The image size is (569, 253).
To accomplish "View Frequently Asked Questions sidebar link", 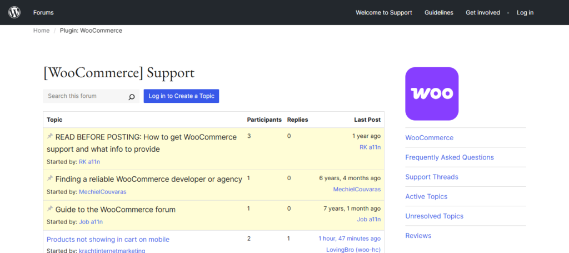I will click(x=449, y=157).
